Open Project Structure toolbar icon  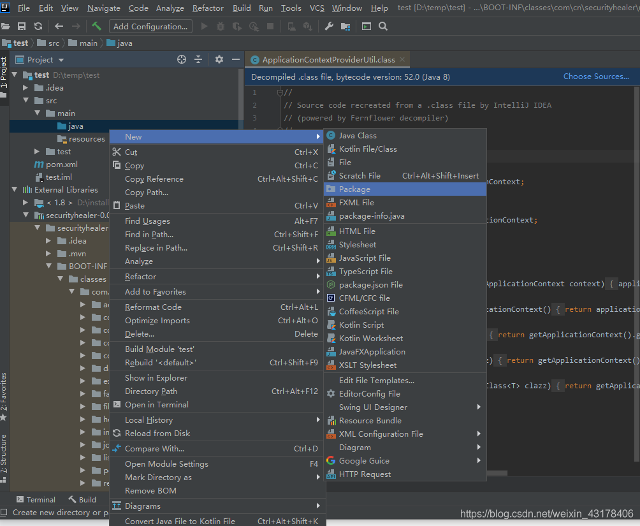[345, 27]
